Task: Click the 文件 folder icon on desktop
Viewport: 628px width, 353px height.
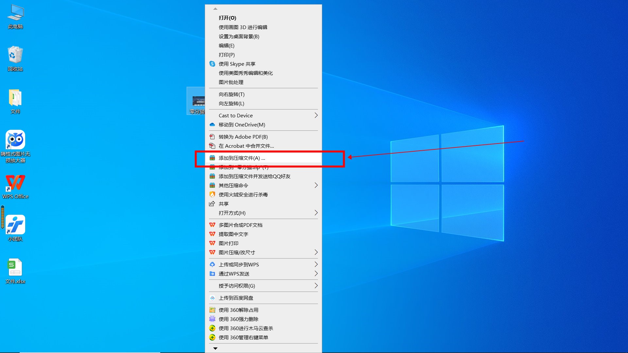Action: [x=15, y=98]
